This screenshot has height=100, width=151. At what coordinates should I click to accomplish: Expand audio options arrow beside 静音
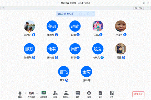[26, 93]
